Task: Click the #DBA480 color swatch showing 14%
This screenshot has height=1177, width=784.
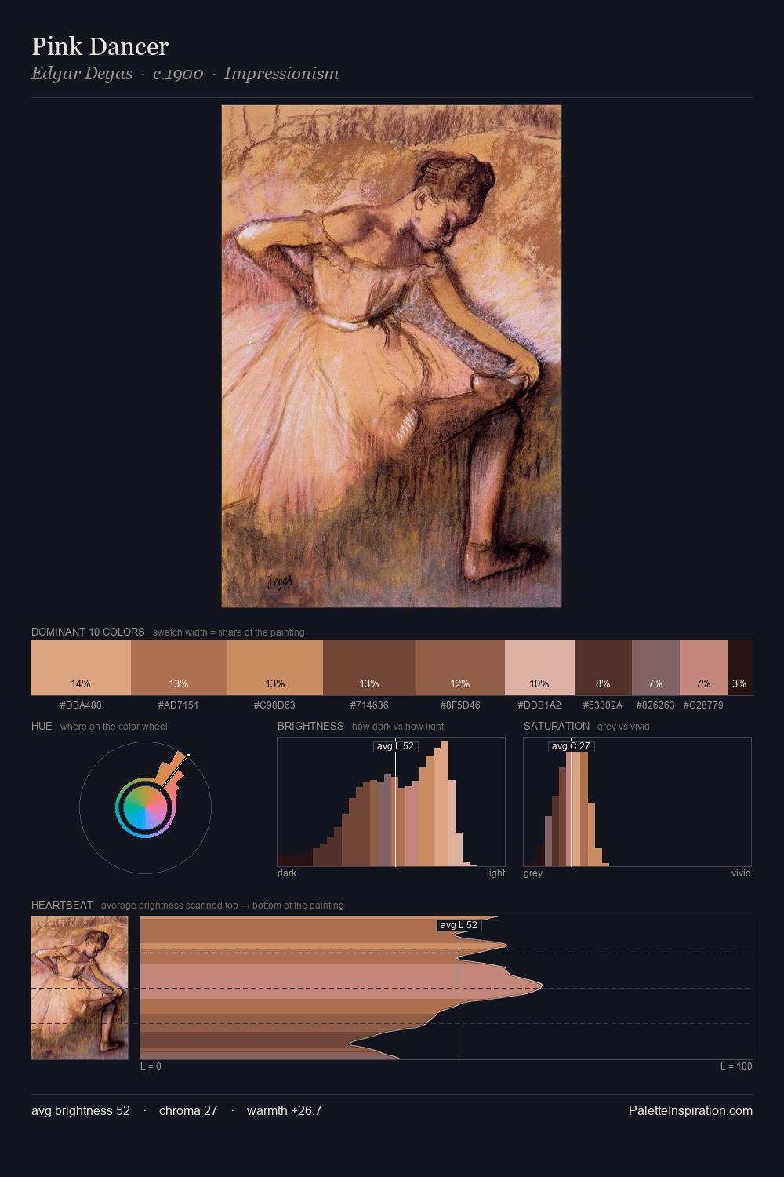Action: pos(81,668)
